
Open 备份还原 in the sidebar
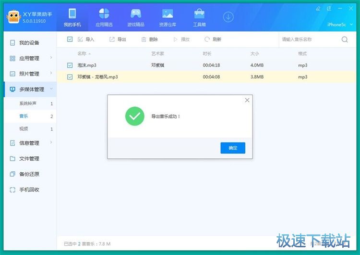point(30,174)
